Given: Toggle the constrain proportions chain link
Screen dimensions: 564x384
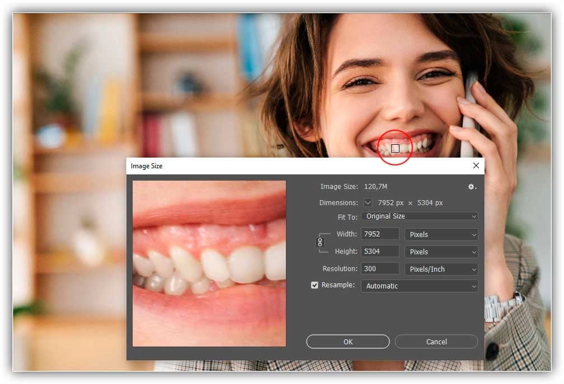Looking at the screenshot, I should [x=320, y=243].
